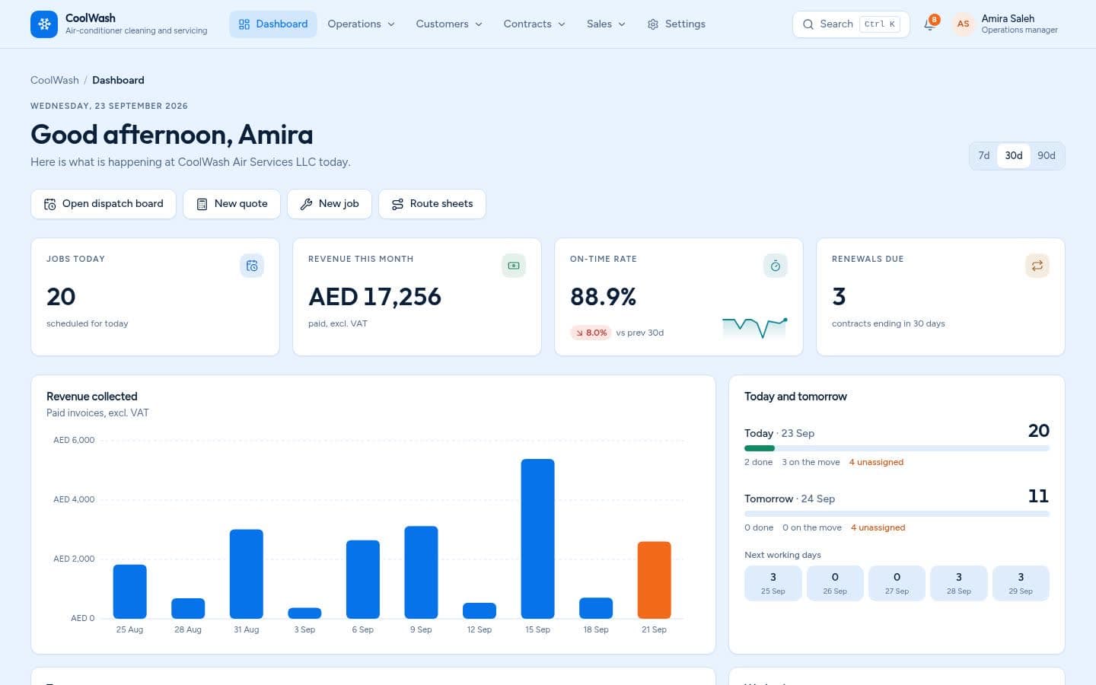1096x685 pixels.
Task: Click the CoolWash breadcrumb link
Action: 55,80
